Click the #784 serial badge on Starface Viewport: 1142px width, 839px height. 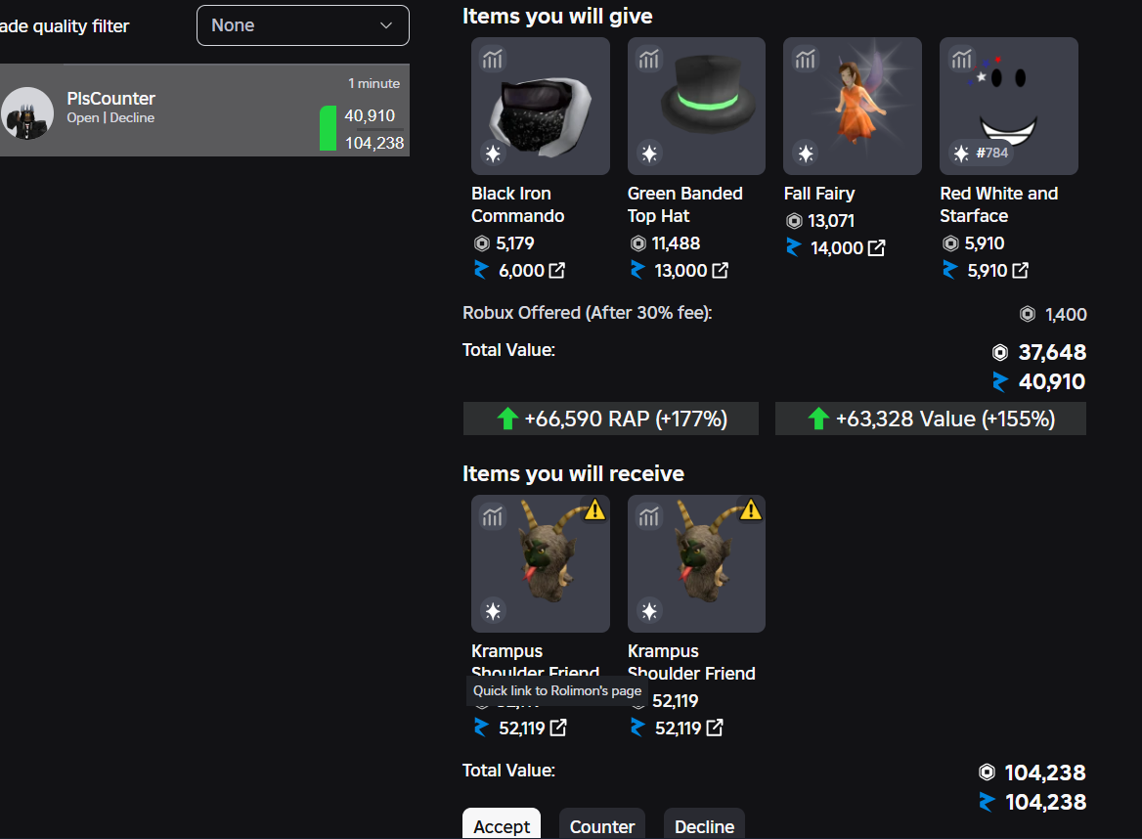click(x=982, y=153)
